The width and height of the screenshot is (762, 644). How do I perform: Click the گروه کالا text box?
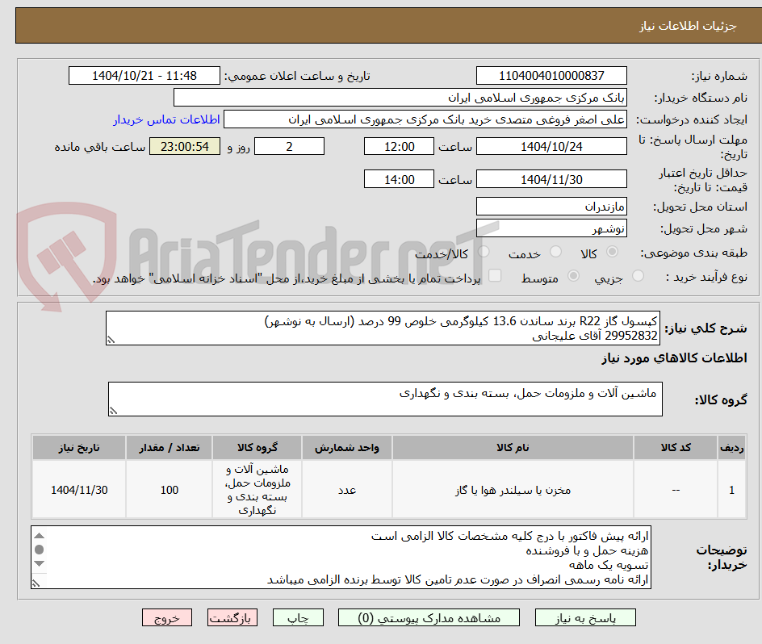[385, 399]
